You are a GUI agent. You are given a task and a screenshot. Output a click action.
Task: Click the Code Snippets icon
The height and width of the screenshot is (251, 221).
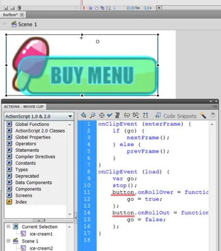click(x=158, y=115)
